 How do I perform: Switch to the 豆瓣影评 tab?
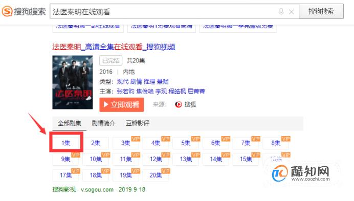click(138, 123)
